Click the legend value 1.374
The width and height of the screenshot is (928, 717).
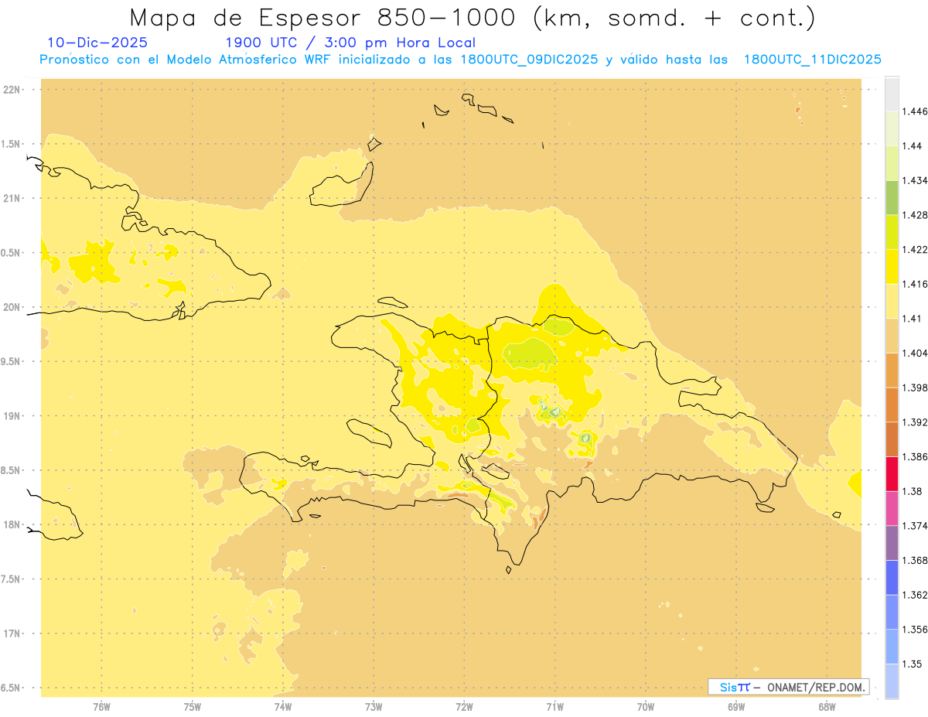tap(913, 526)
